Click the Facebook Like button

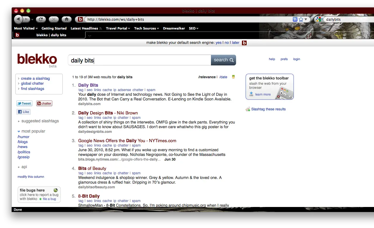click(23, 112)
